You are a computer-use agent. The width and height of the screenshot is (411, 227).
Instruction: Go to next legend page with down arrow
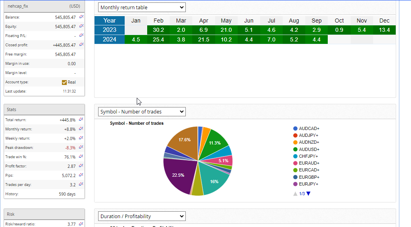pyautogui.click(x=308, y=194)
